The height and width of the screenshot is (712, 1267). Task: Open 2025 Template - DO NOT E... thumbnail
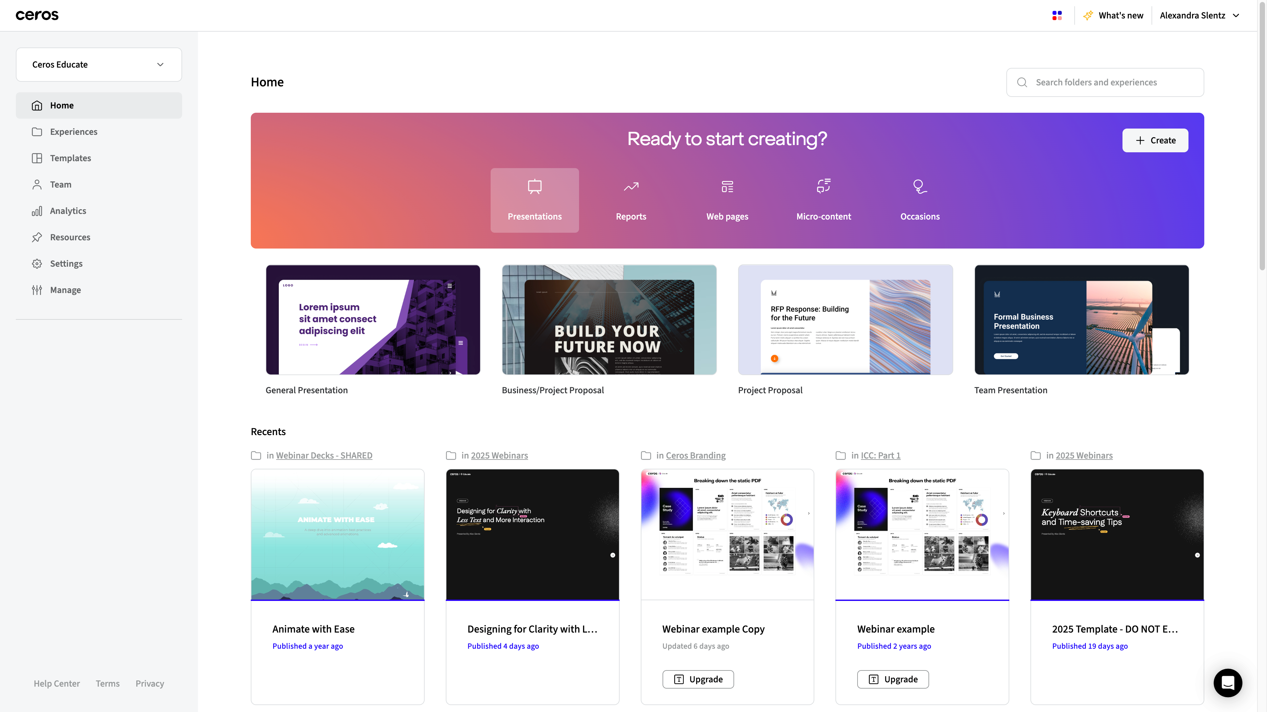[x=1117, y=535]
